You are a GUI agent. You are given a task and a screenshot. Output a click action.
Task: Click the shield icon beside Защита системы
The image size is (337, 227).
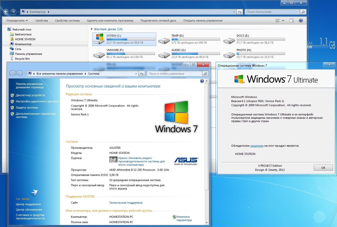pos(12,107)
